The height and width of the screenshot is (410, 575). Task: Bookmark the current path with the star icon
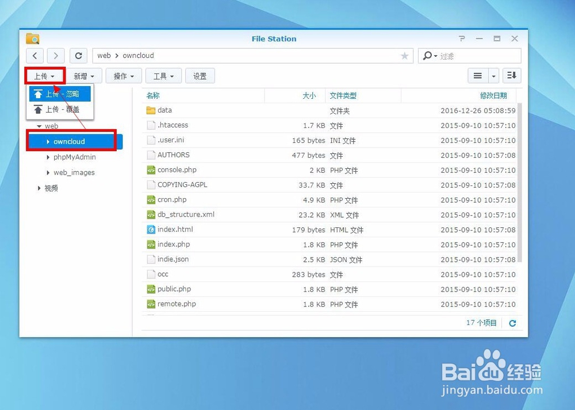pos(404,56)
